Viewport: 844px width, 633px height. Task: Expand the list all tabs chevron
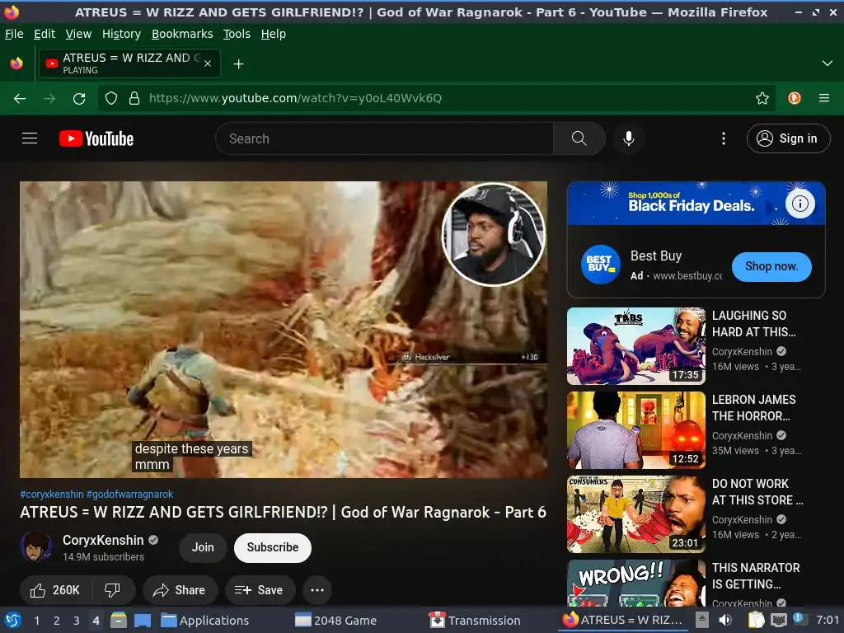click(x=828, y=63)
